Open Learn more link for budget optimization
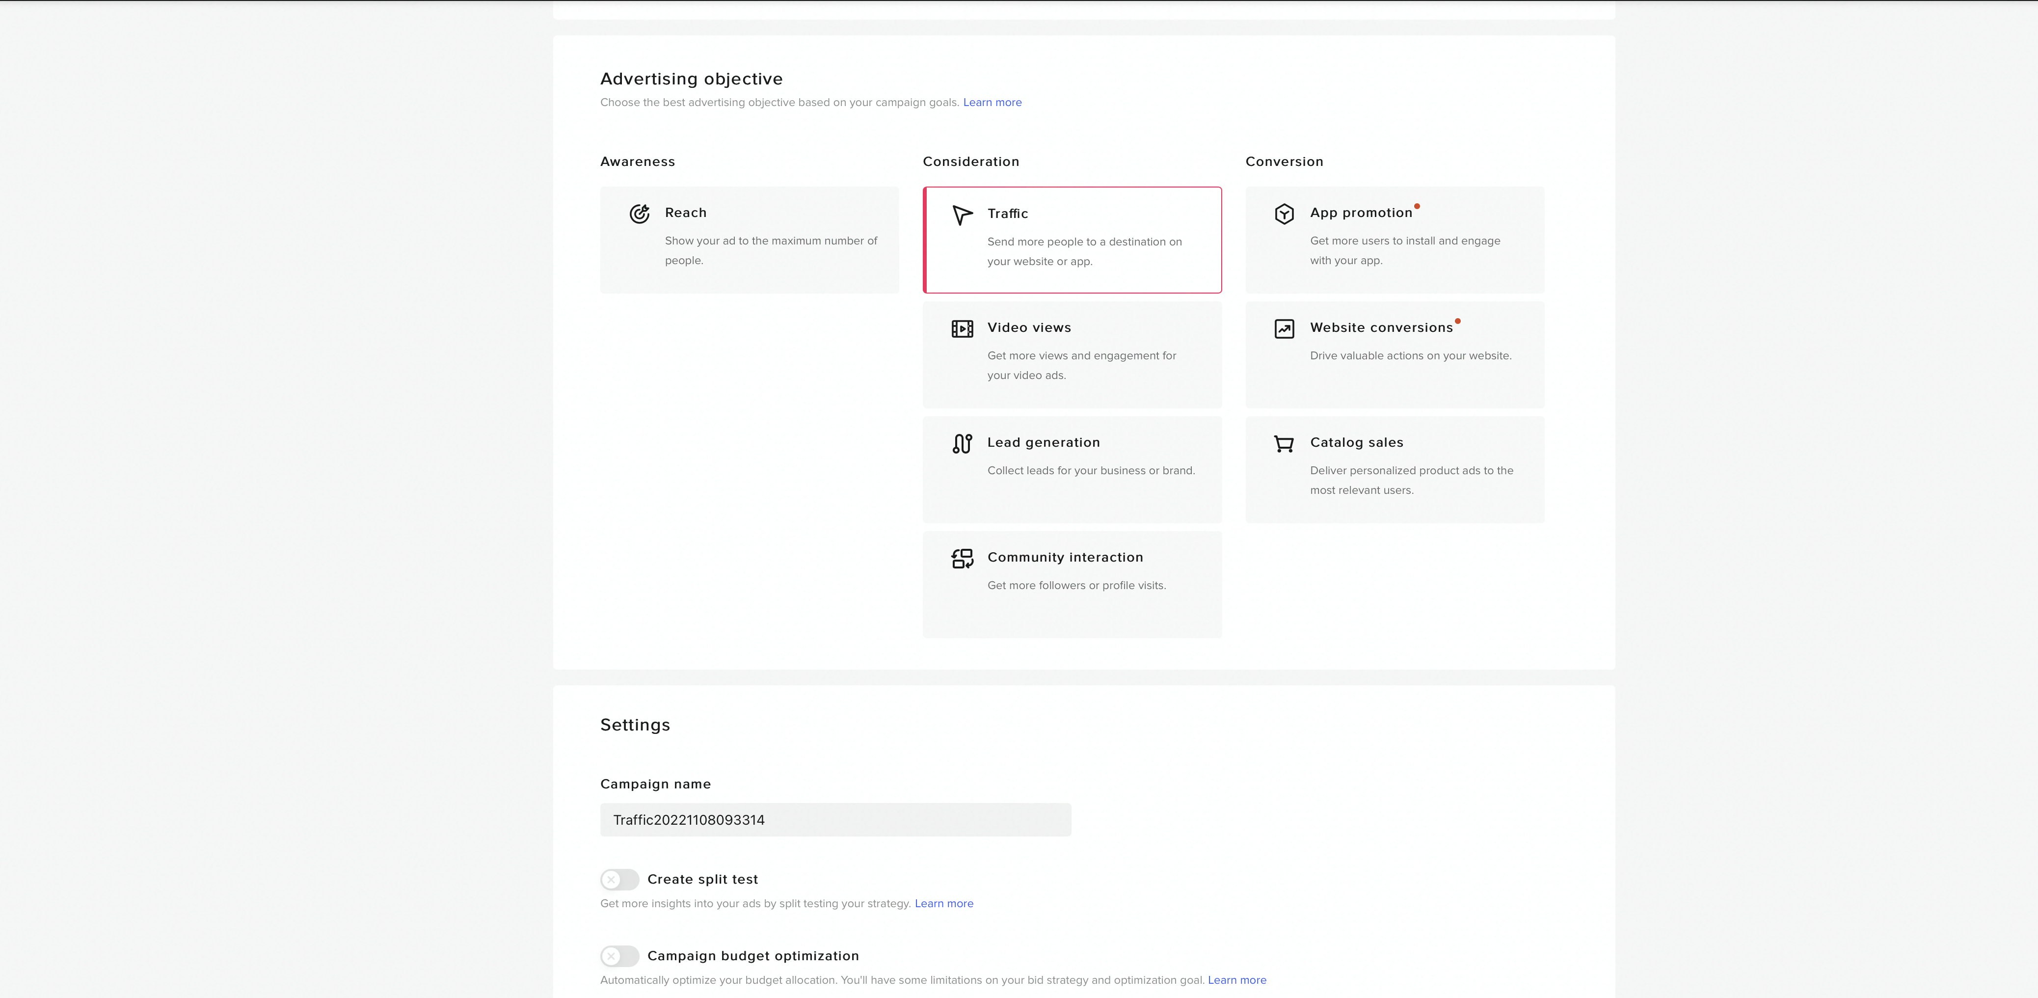Screen dimensions: 2038x998 click(x=1236, y=980)
